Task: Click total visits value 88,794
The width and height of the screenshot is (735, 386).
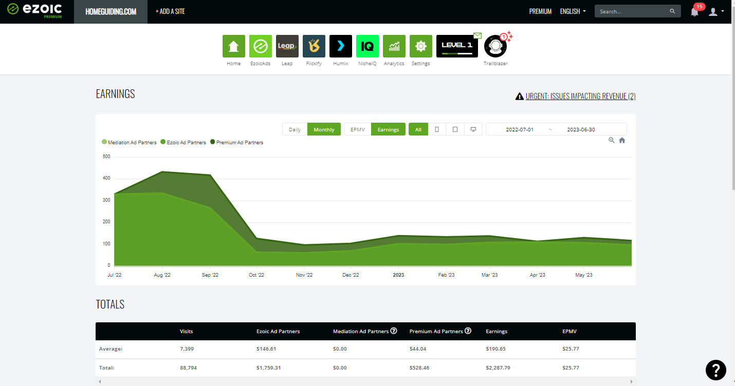Action: [x=188, y=368]
